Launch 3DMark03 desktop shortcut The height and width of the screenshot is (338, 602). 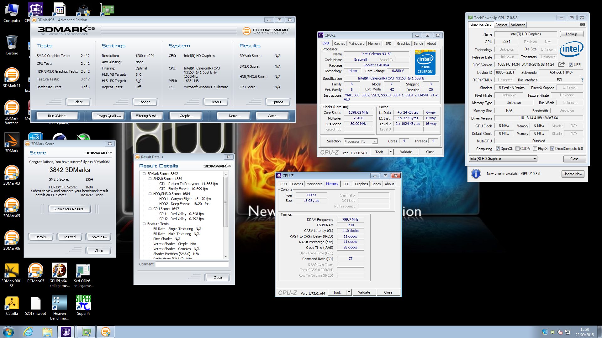coord(12,175)
